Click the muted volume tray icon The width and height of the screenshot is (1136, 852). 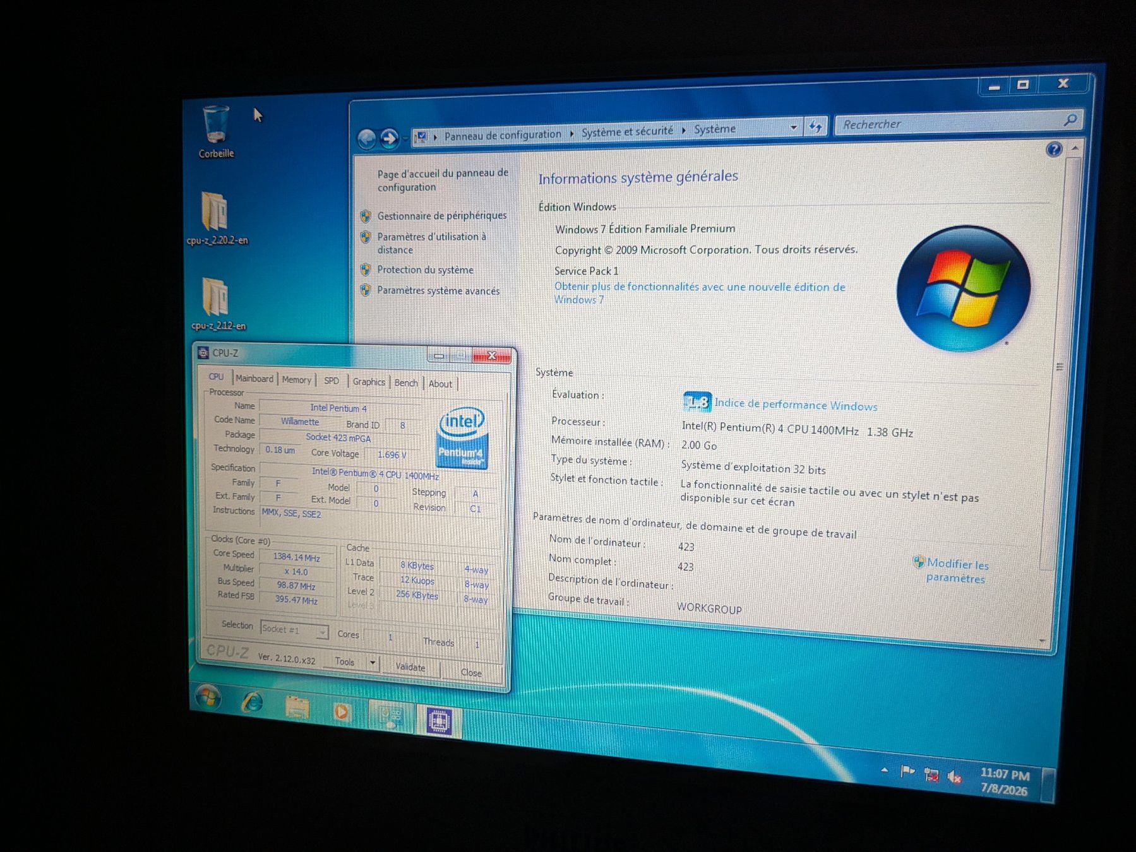pyautogui.click(x=955, y=778)
